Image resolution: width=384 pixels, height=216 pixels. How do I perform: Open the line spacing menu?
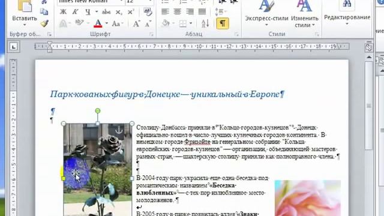[221, 11]
